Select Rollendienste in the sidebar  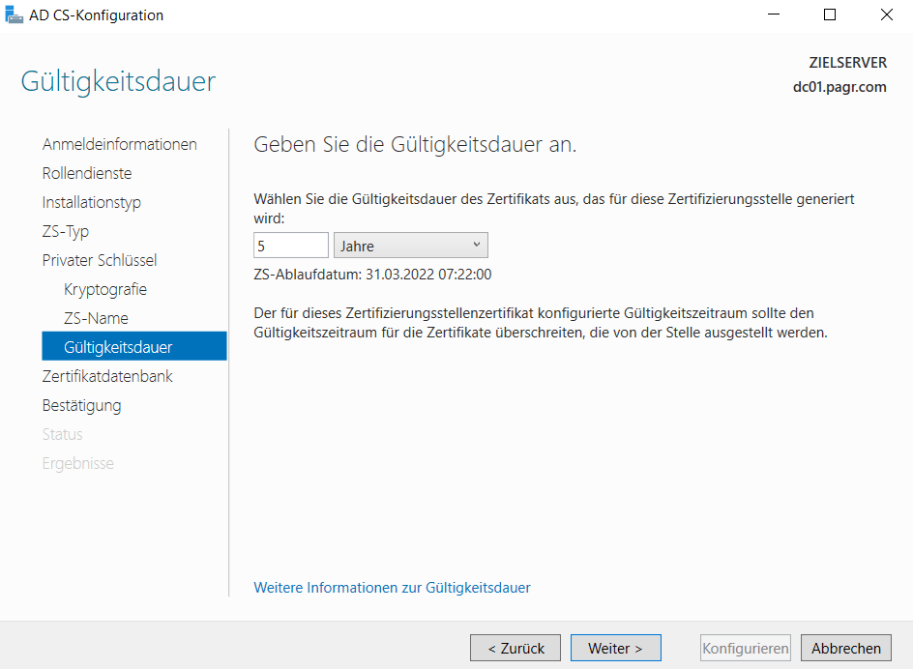click(x=87, y=173)
